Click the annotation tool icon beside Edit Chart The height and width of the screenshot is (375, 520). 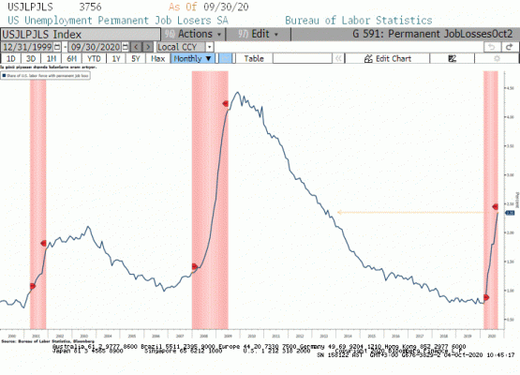pos(452,58)
